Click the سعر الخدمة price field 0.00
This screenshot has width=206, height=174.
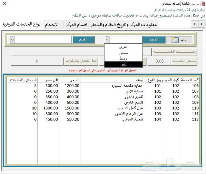160,61
